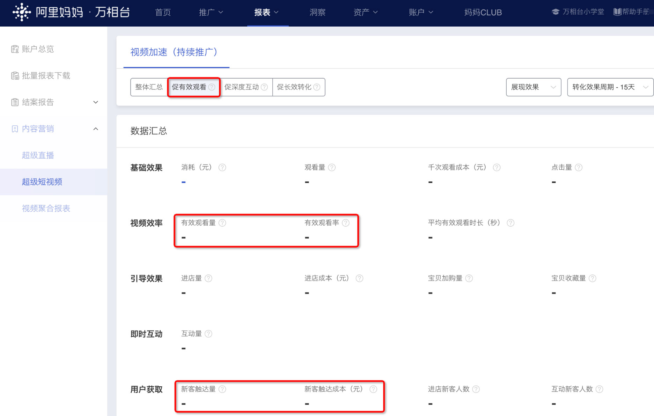654x416 pixels.
Task: Open 妈妈CLUB in top navigation
Action: point(483,13)
